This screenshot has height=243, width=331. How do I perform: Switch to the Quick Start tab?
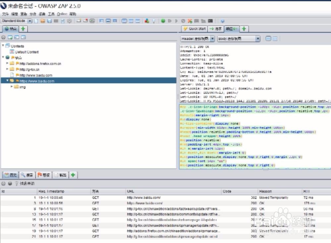click(x=194, y=29)
